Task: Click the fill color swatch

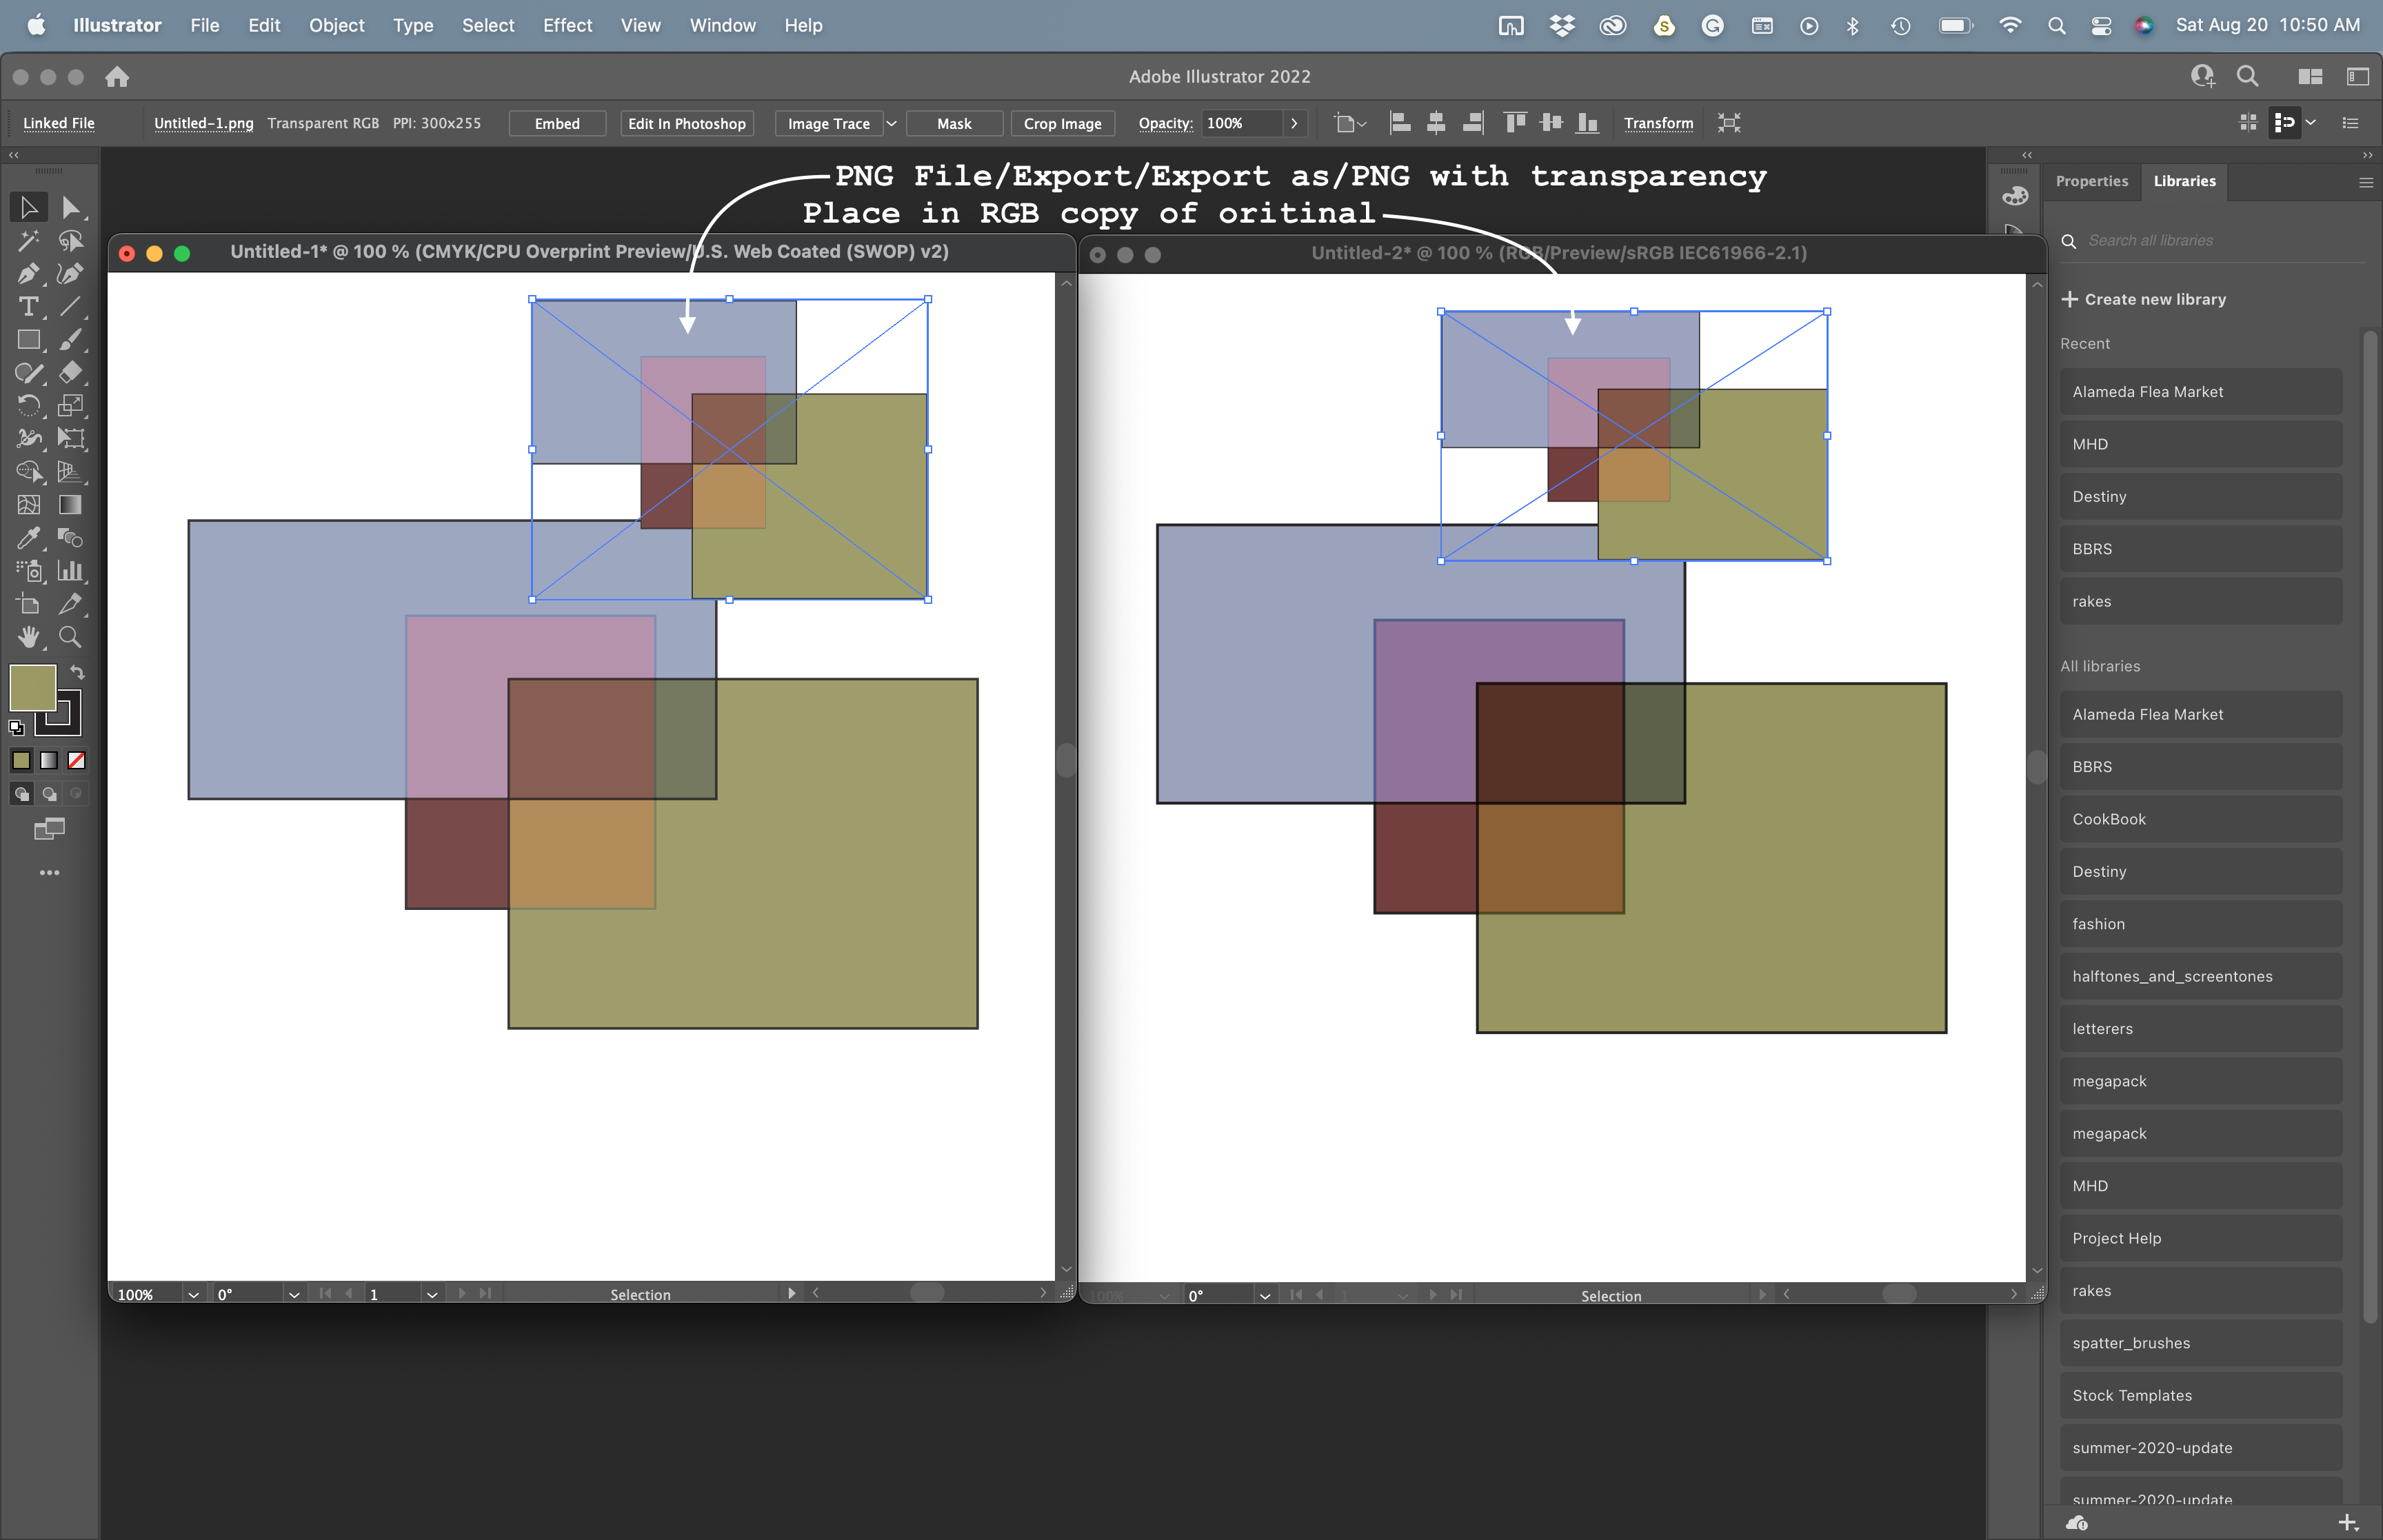Action: pyautogui.click(x=33, y=687)
